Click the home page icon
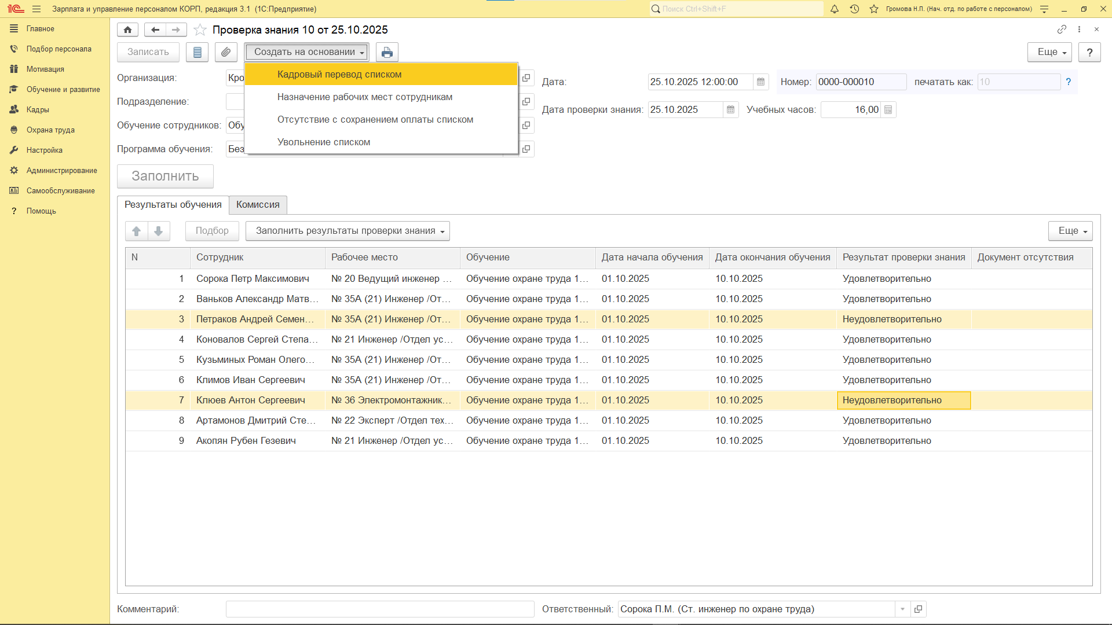 tap(127, 30)
